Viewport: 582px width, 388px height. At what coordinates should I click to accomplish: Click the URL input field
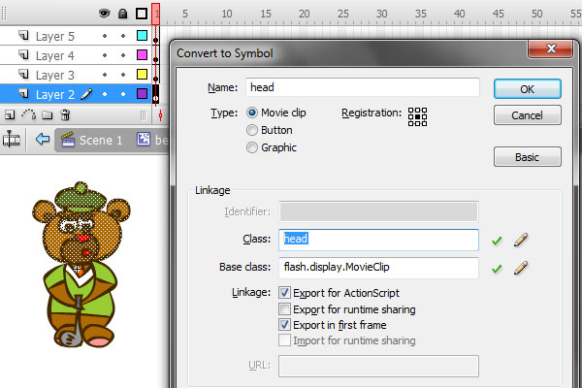378,366
